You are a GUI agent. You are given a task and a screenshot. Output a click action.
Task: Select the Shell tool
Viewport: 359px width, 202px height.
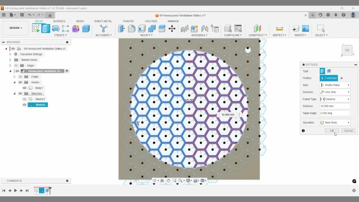coord(142,28)
